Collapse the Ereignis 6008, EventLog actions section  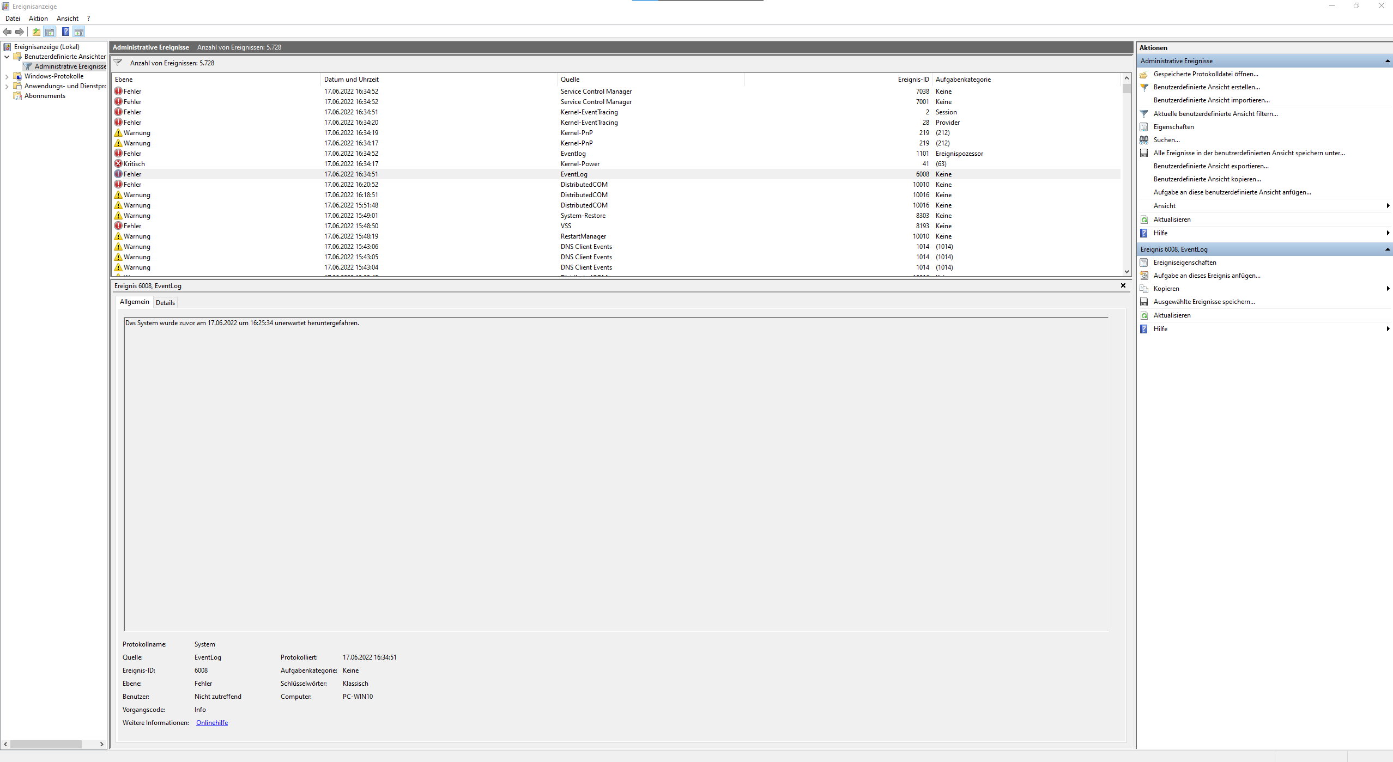click(x=1387, y=249)
